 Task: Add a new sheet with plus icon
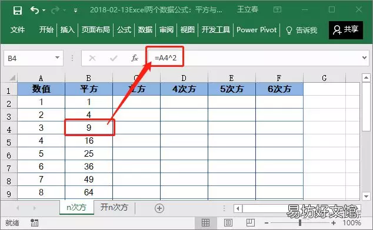(159, 208)
